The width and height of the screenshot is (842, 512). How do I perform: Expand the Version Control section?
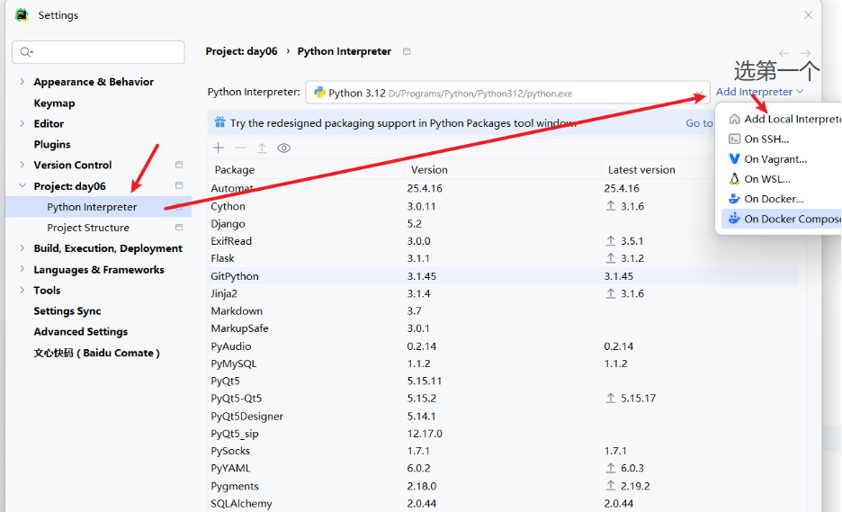click(22, 165)
